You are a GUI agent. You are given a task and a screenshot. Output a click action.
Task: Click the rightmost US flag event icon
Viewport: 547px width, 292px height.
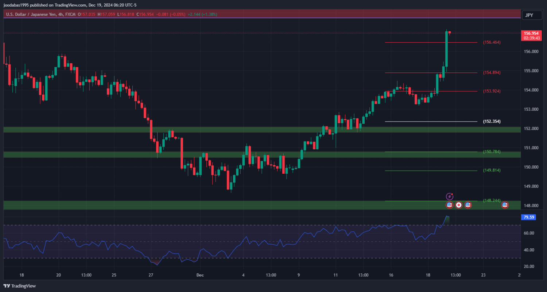click(x=505, y=205)
